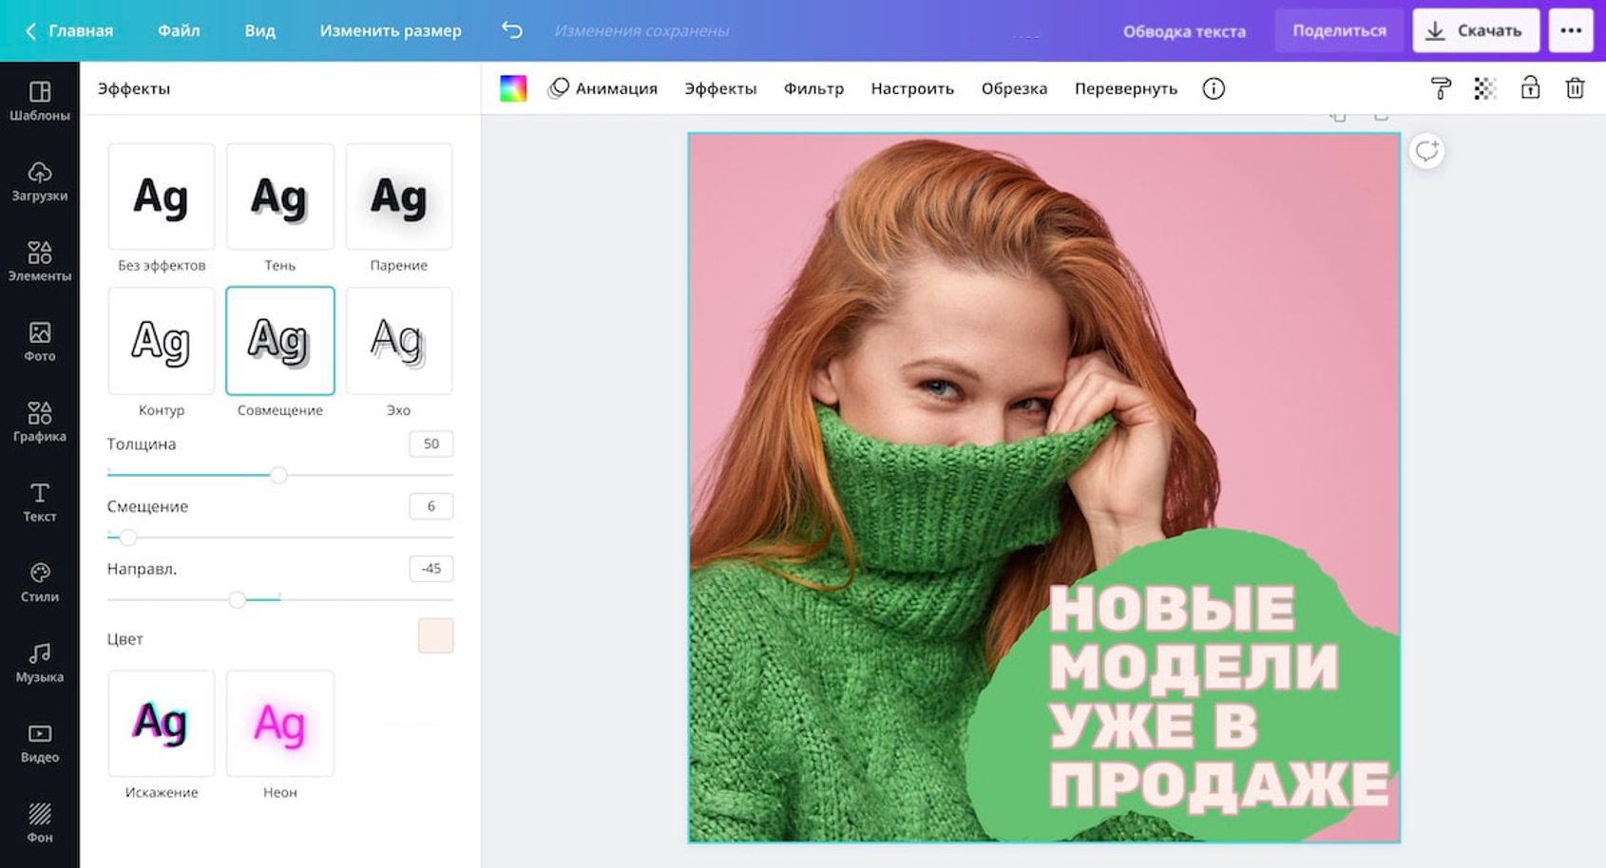Click the lock icon in toolbar
Viewport: 1606px width, 868px height.
1530,88
